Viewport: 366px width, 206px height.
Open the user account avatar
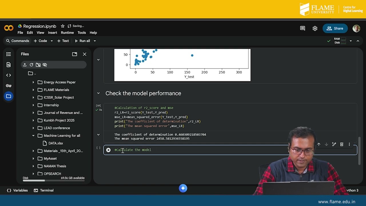click(356, 28)
